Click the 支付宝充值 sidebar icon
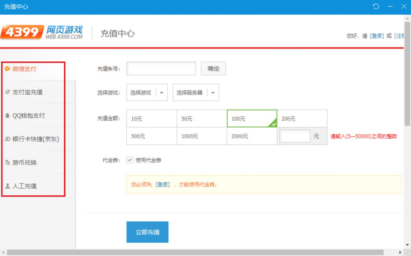The image size is (411, 256). point(8,92)
